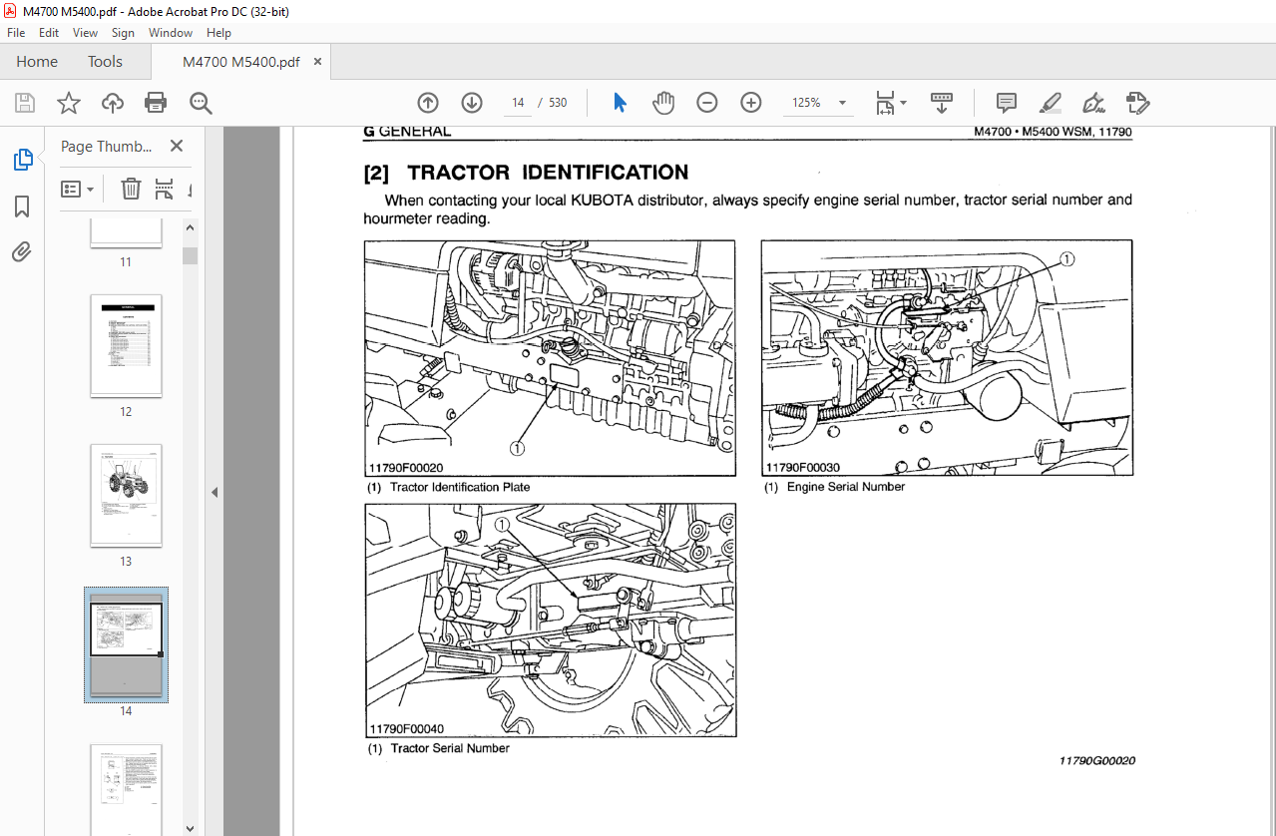Select page 13 thumbnail

tap(126, 496)
